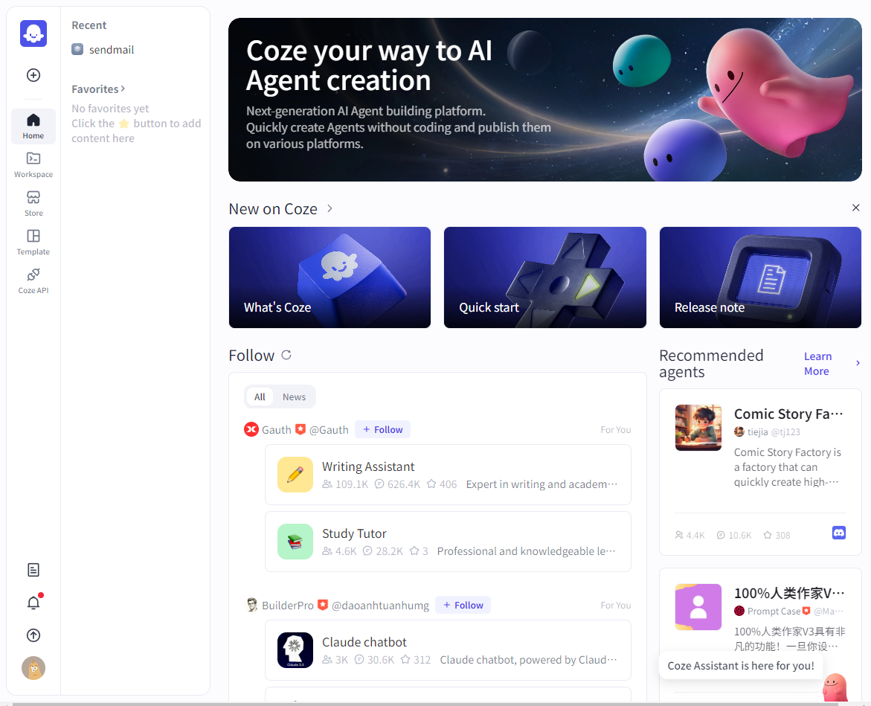
Task: Open notifications bell icon
Action: pyautogui.click(x=33, y=603)
